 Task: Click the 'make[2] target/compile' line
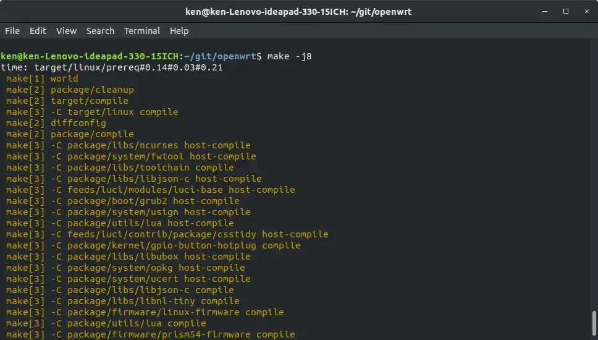tap(67, 101)
